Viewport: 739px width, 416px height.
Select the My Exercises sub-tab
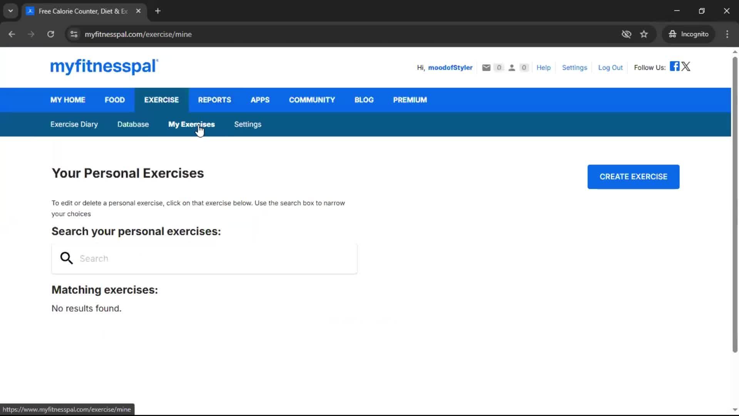click(x=191, y=124)
